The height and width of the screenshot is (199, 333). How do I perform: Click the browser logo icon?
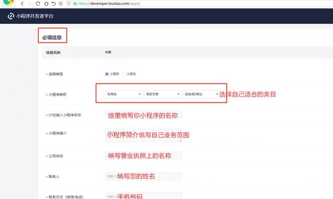coord(8,2)
